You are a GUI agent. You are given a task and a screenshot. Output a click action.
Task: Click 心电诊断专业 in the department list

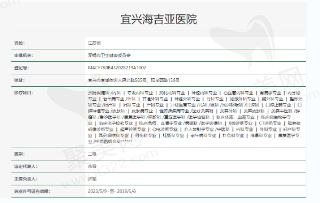point(165,129)
